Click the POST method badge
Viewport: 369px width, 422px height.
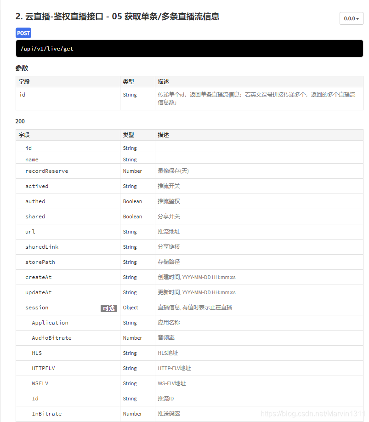click(23, 33)
